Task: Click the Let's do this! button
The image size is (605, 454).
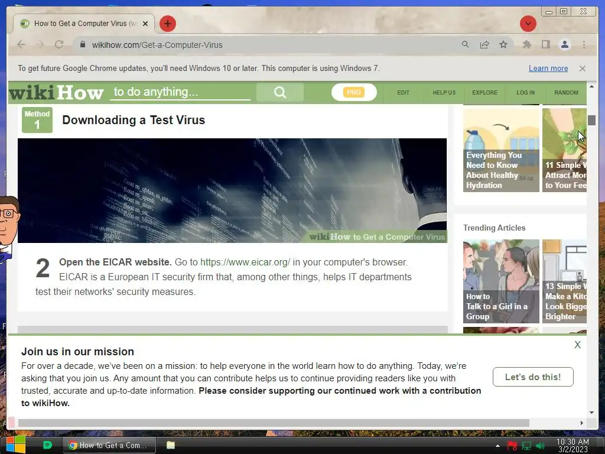Action: click(533, 377)
